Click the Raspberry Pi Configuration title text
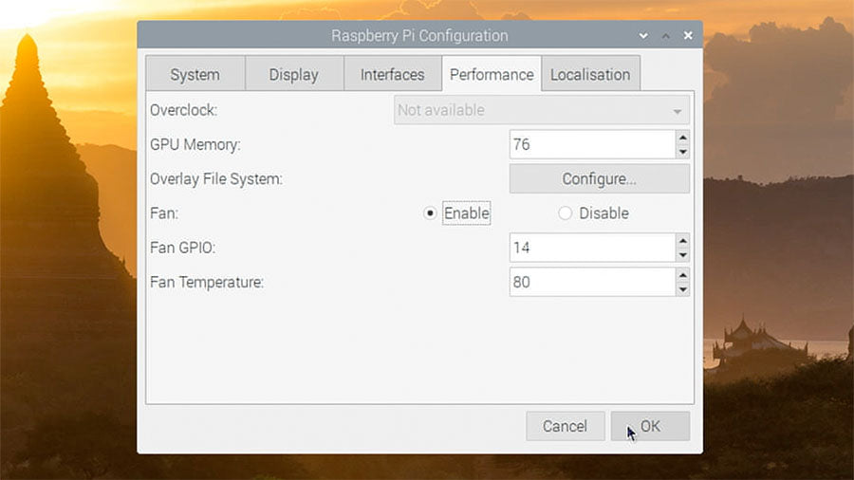 coord(419,35)
